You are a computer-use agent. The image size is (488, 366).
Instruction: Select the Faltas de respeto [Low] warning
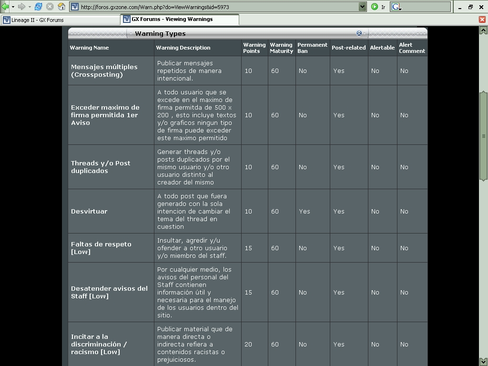point(101,248)
